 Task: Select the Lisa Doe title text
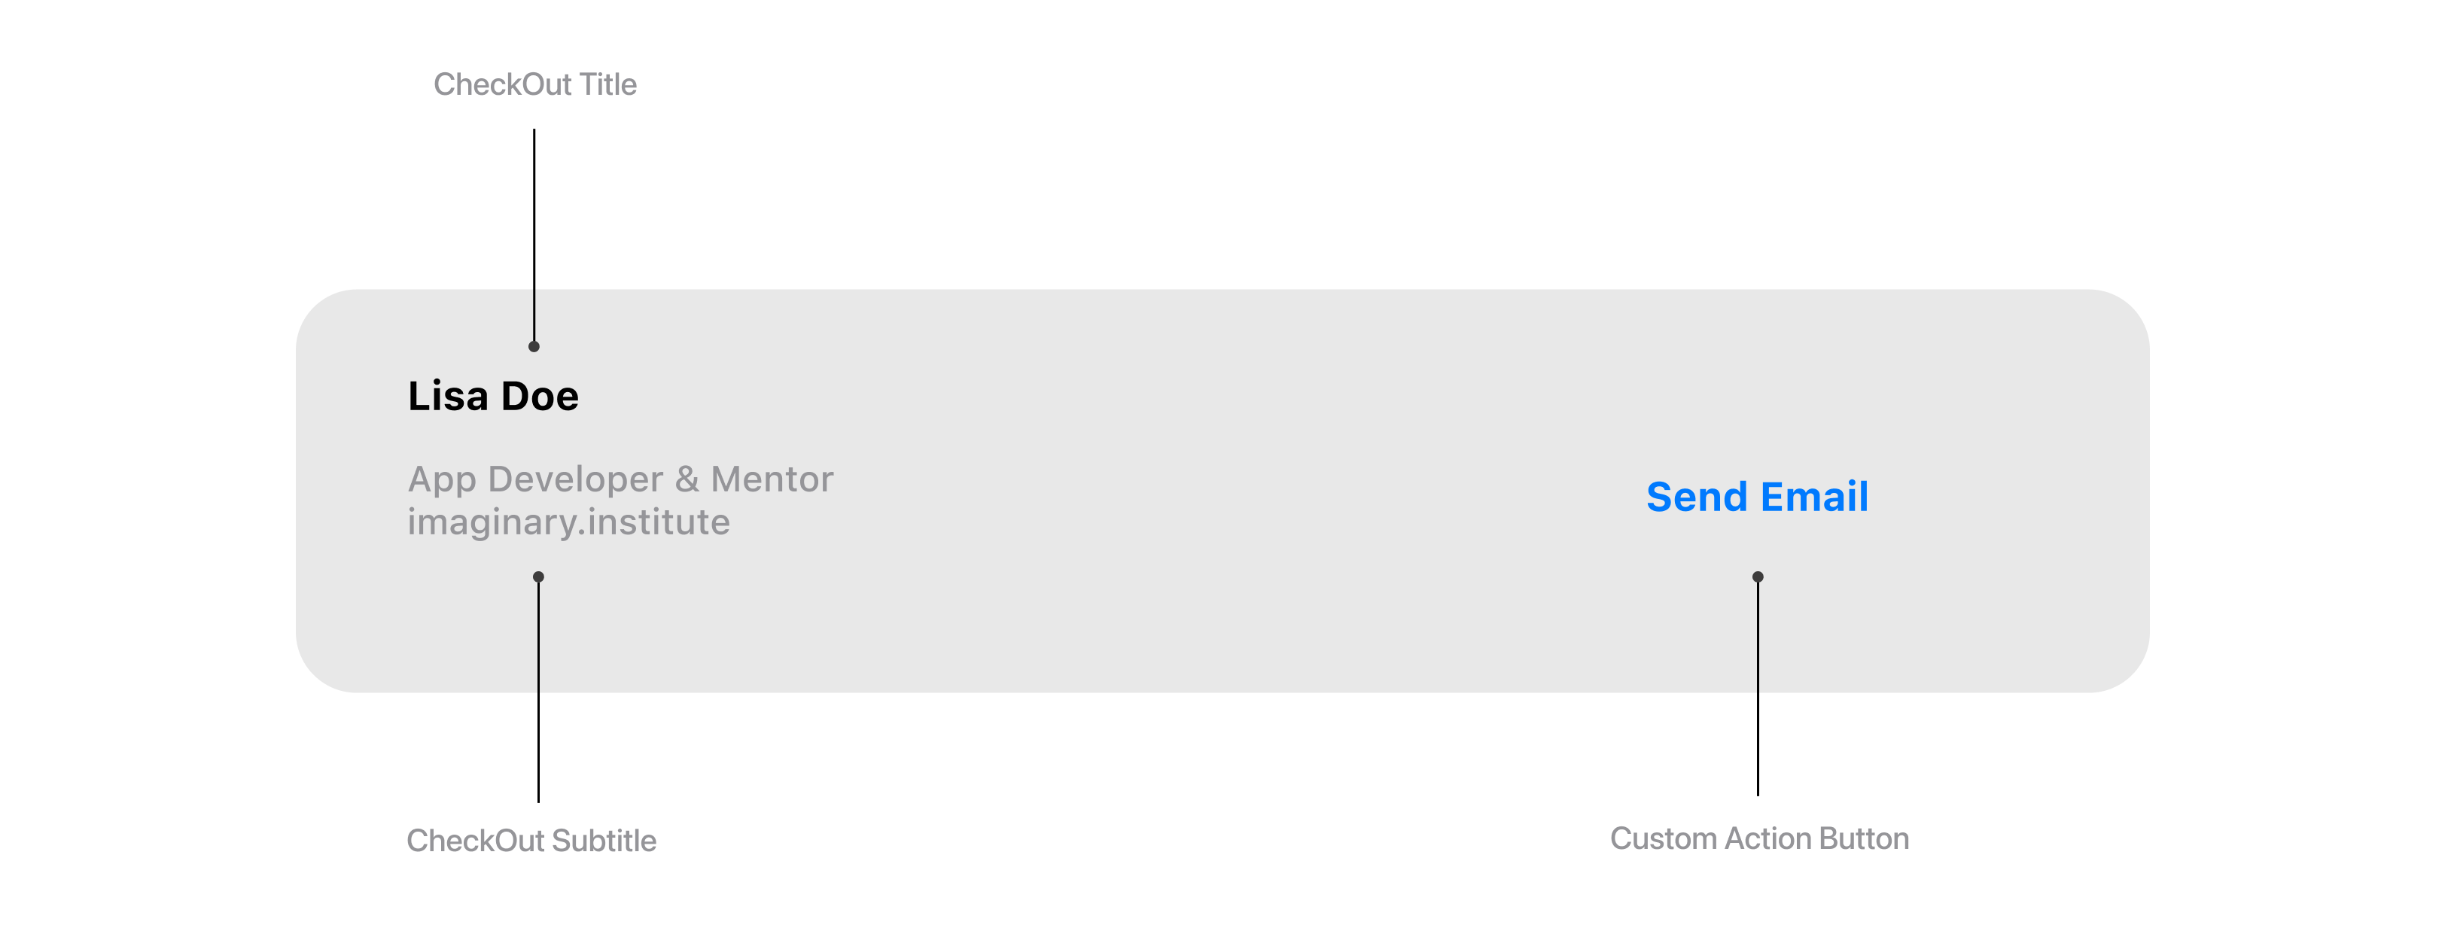pyautogui.click(x=493, y=397)
